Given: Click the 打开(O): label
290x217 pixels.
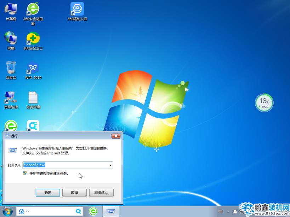Looking at the screenshot, I should click(14, 165).
